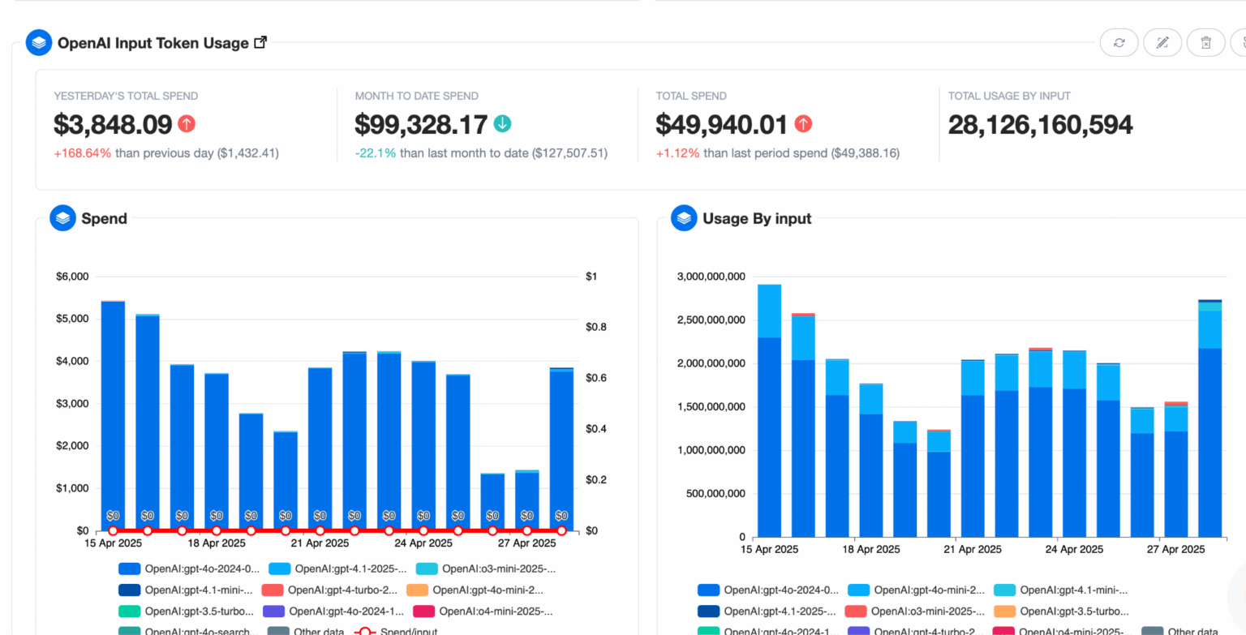1246x635 pixels.
Task: Click the OpenAI Input Token Usage title link
Action: tap(153, 42)
